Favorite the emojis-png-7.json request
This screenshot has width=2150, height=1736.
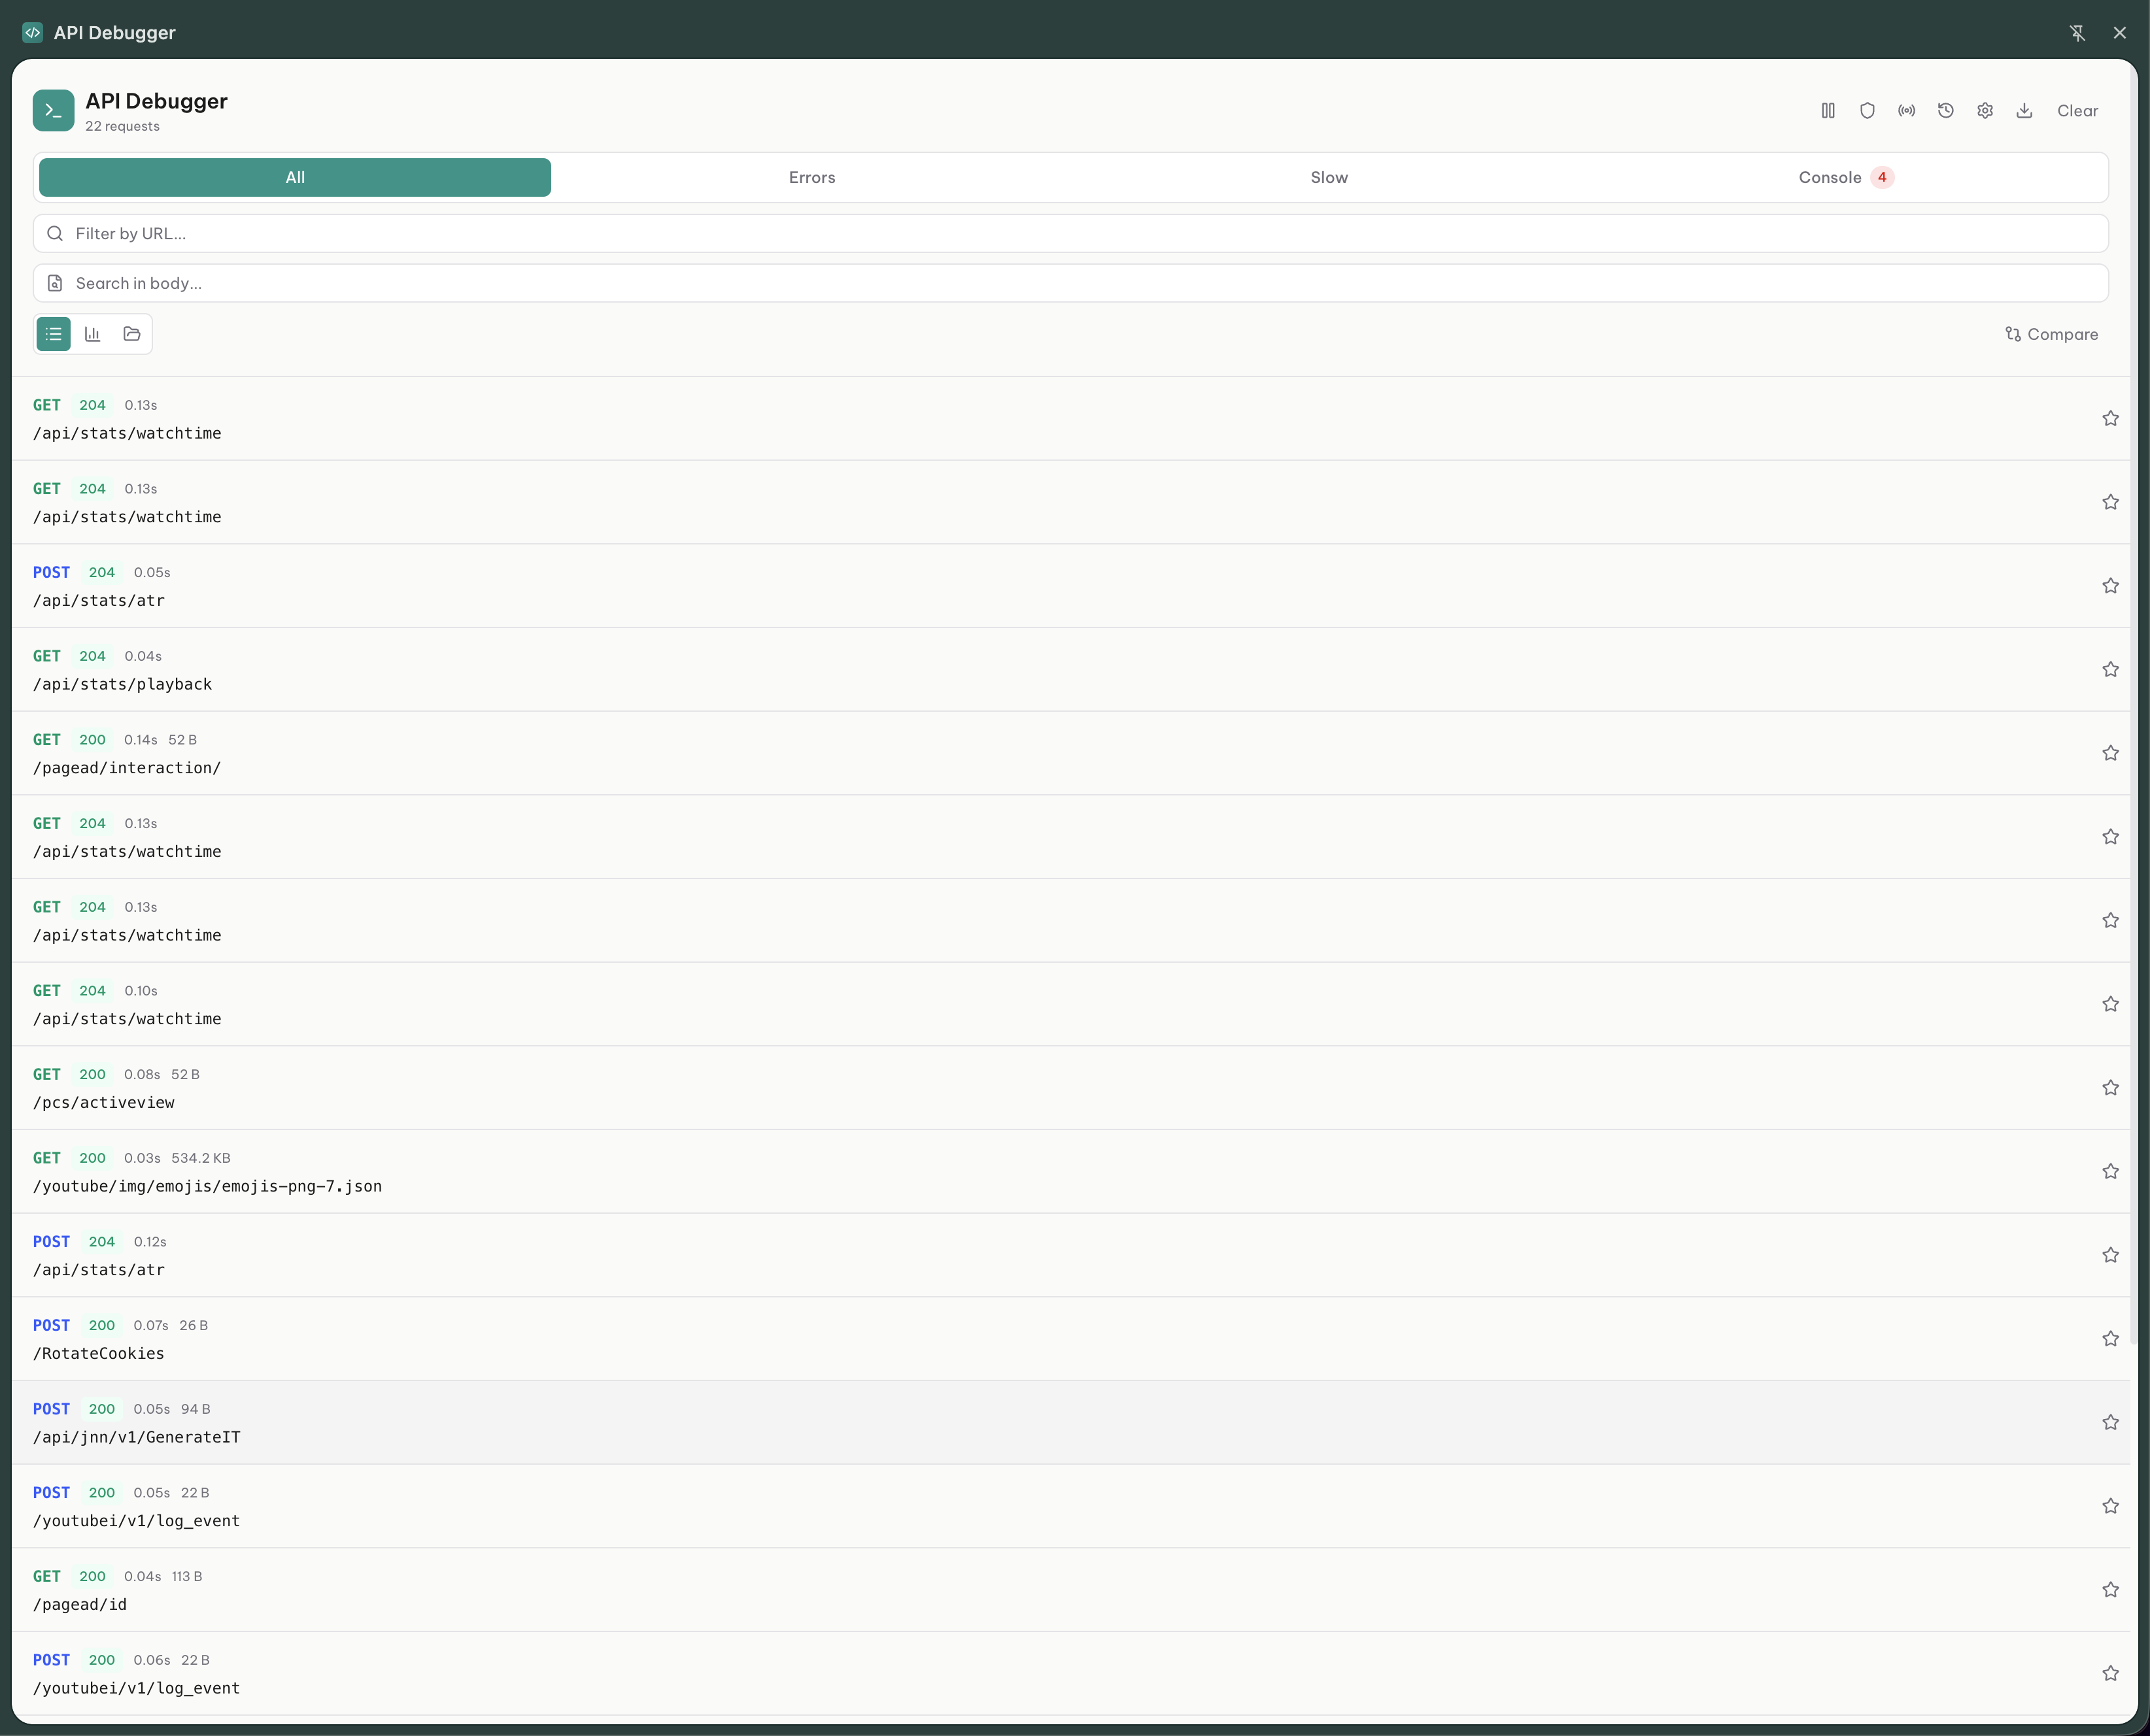tap(2110, 1171)
